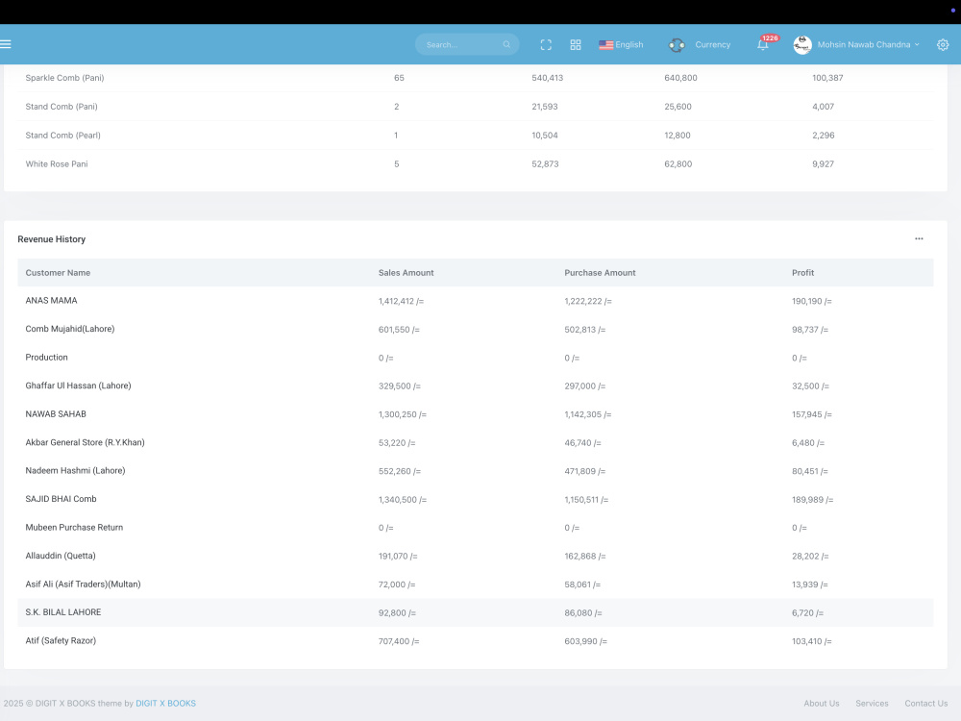Click the currency exchange icon
Viewport: 961px width, 721px height.
click(677, 45)
